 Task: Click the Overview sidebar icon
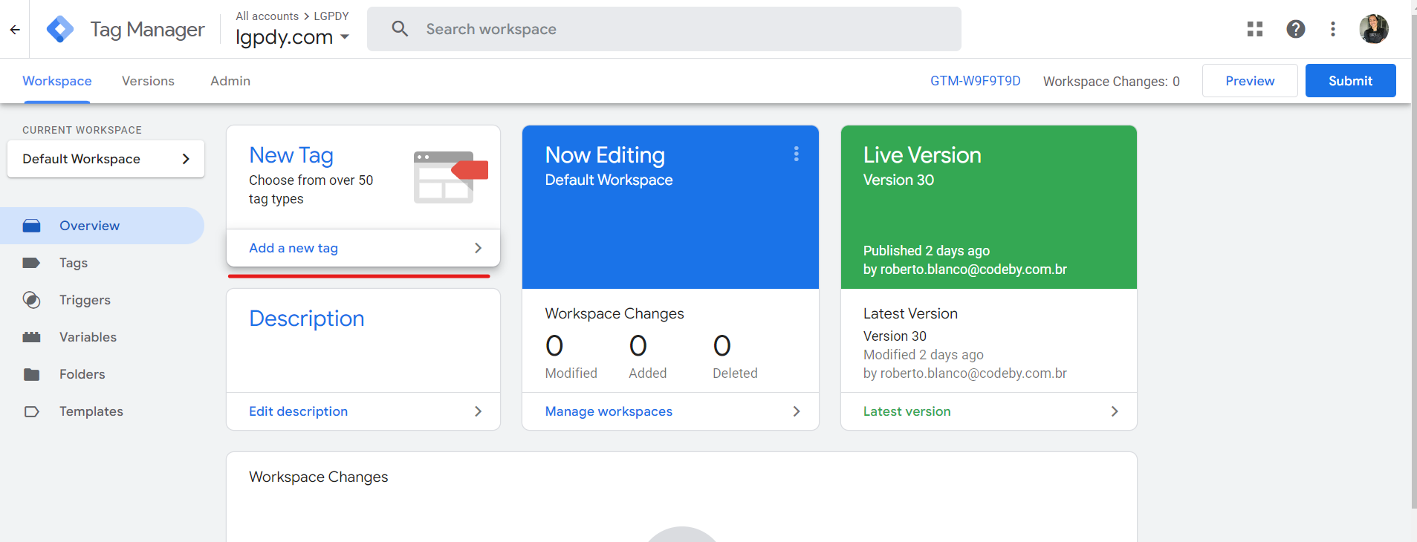coord(31,226)
